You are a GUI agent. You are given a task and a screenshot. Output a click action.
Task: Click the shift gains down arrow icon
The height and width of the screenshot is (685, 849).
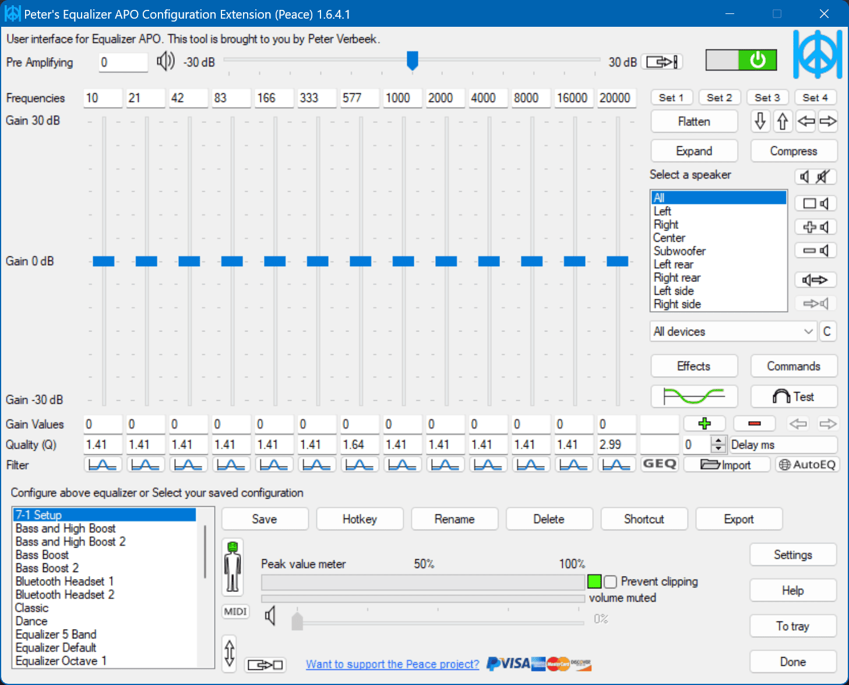tap(760, 121)
